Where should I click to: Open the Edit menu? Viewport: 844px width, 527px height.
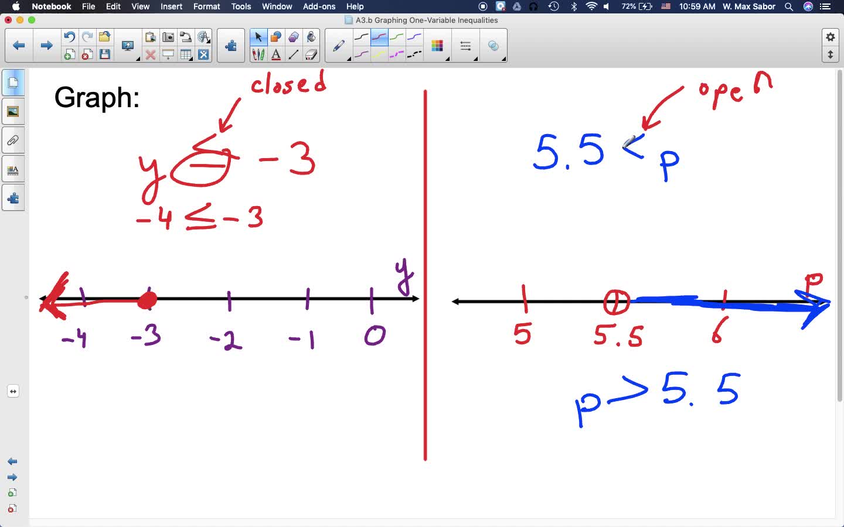pos(113,6)
